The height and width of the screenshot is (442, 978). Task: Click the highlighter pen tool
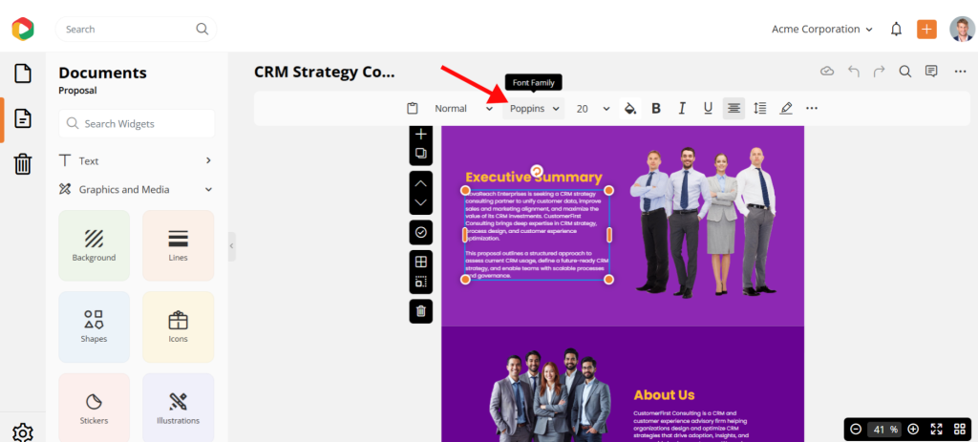point(786,109)
